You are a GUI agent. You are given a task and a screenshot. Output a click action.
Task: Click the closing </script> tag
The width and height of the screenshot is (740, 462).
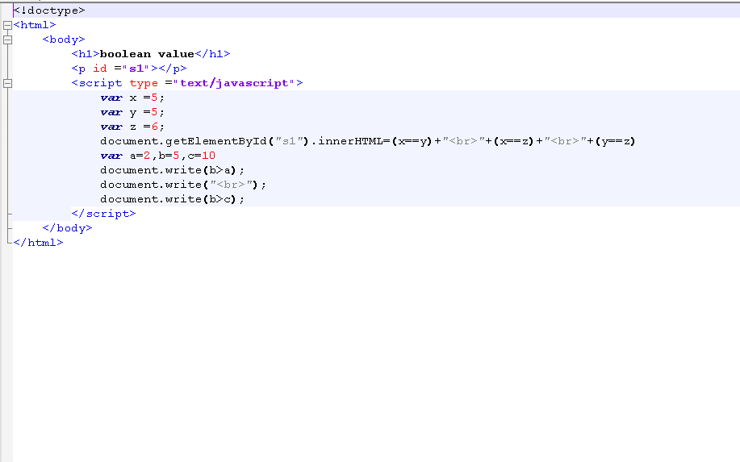coord(103,214)
